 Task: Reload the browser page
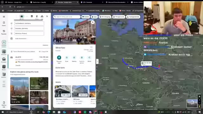point(10,7)
